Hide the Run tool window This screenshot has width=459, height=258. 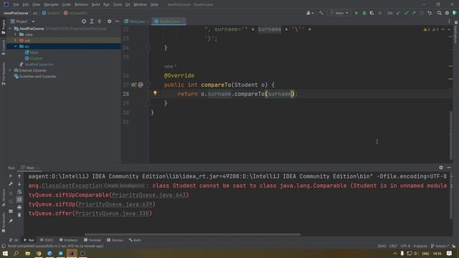coord(449,167)
